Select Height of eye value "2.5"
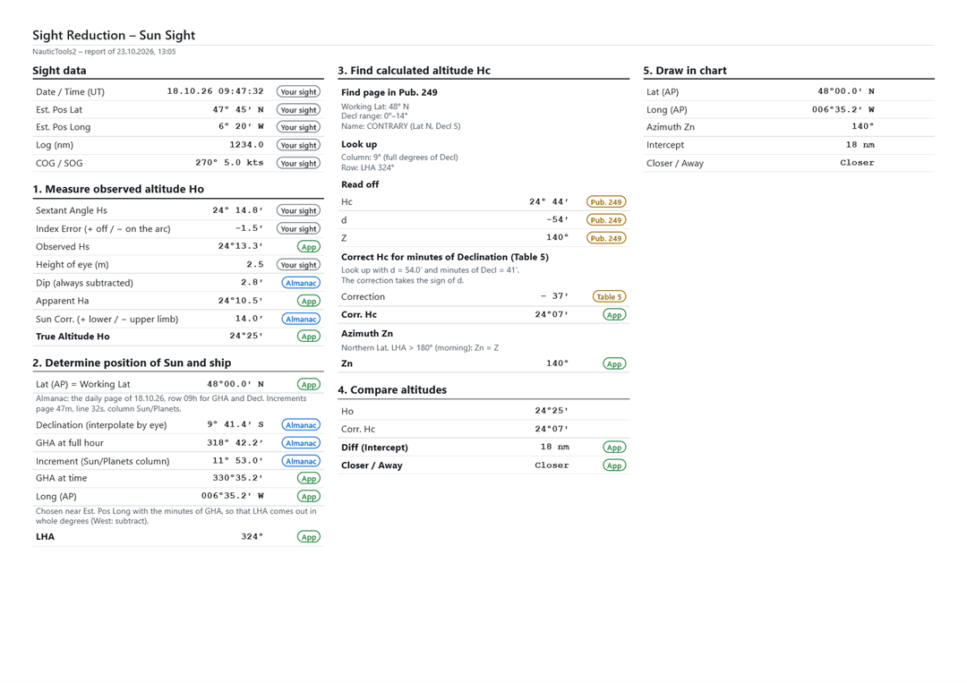The height and width of the screenshot is (683, 967). click(x=255, y=264)
